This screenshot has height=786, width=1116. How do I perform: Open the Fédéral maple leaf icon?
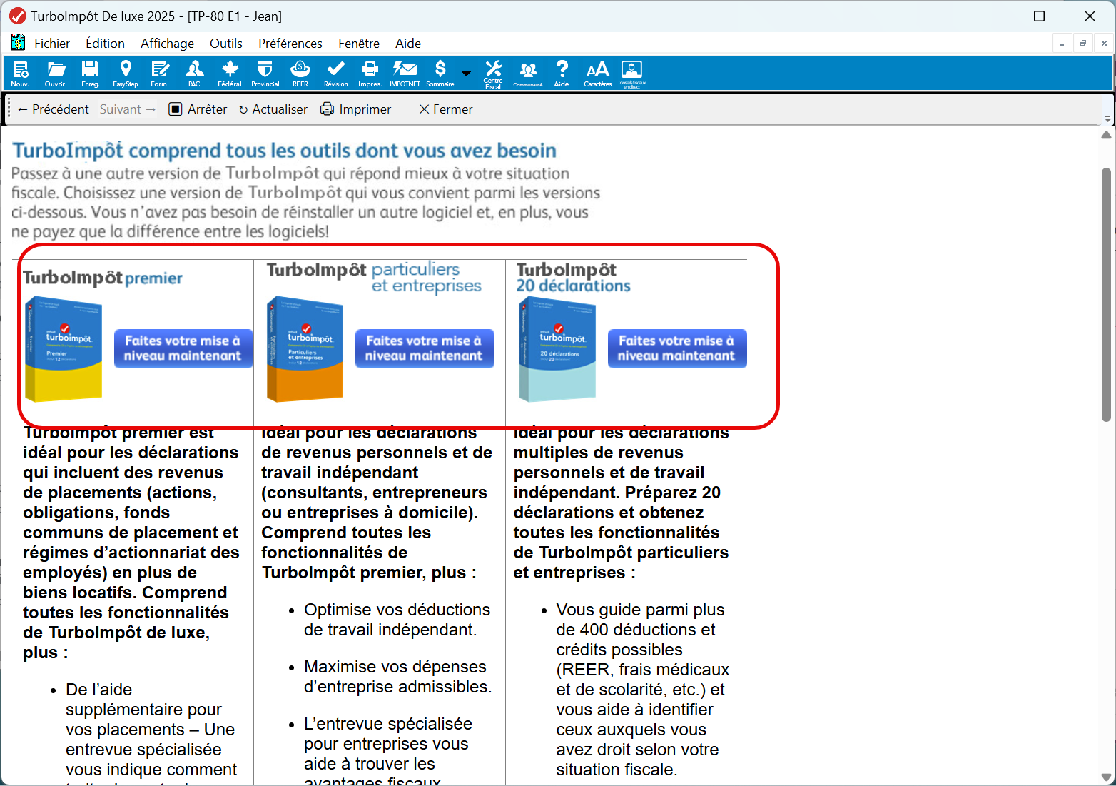[230, 73]
